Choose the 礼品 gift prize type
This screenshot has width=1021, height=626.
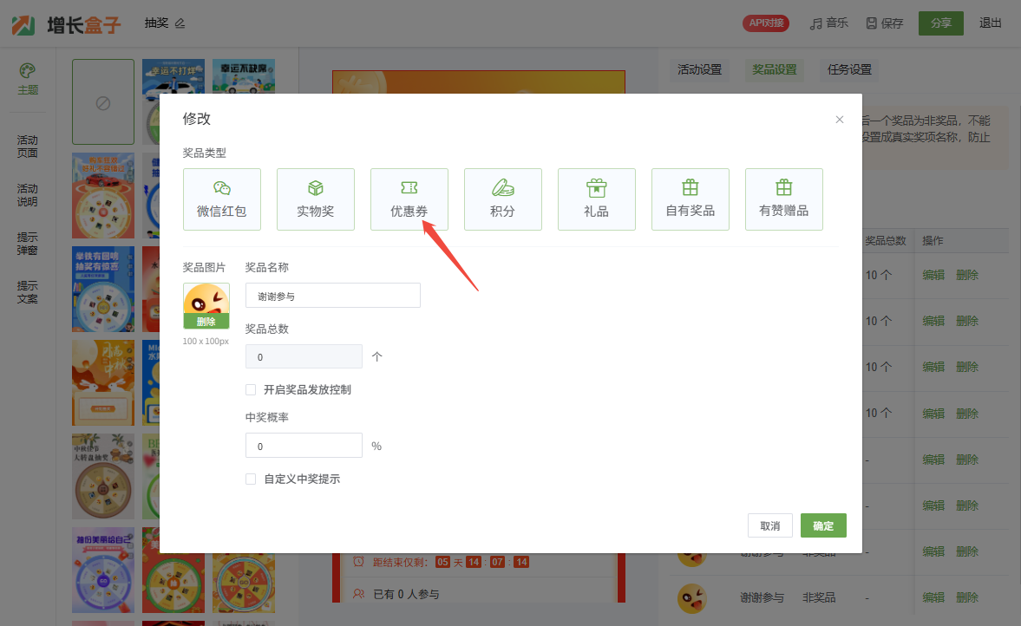(597, 199)
